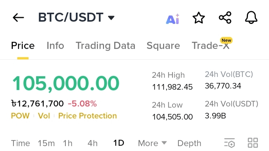
Task: Open the Trading Data tab
Action: (105, 46)
